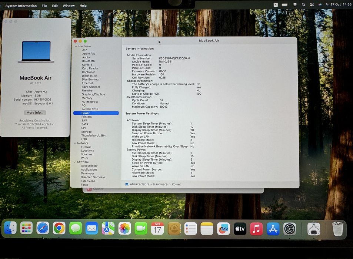The height and width of the screenshot is (259, 353).
Task: Click More Info button in About window
Action: tap(35, 112)
